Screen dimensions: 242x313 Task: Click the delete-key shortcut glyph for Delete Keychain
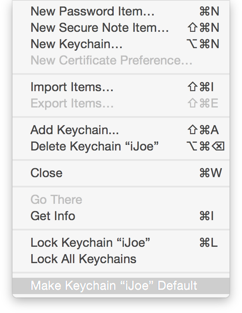point(218,146)
